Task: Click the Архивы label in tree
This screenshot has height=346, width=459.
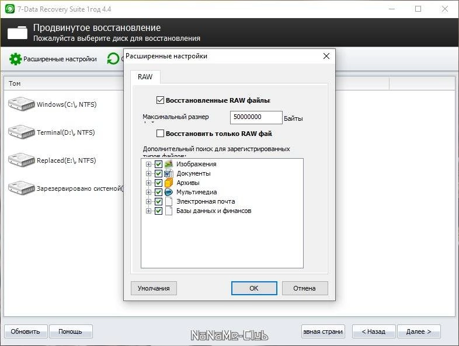Action: tap(188, 183)
